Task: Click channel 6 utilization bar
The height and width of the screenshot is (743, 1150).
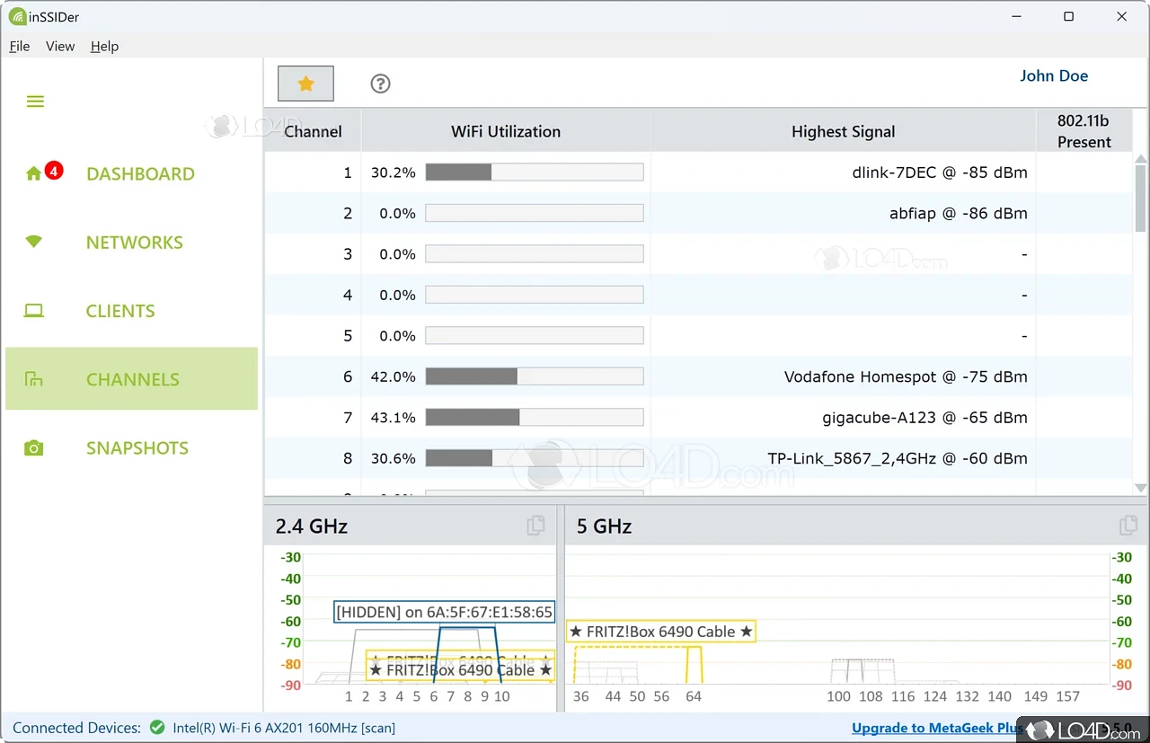Action: pyautogui.click(x=535, y=376)
